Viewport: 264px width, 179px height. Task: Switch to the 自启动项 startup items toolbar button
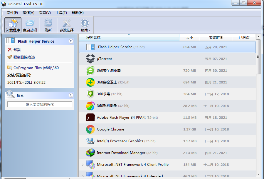pyautogui.click(x=30, y=25)
